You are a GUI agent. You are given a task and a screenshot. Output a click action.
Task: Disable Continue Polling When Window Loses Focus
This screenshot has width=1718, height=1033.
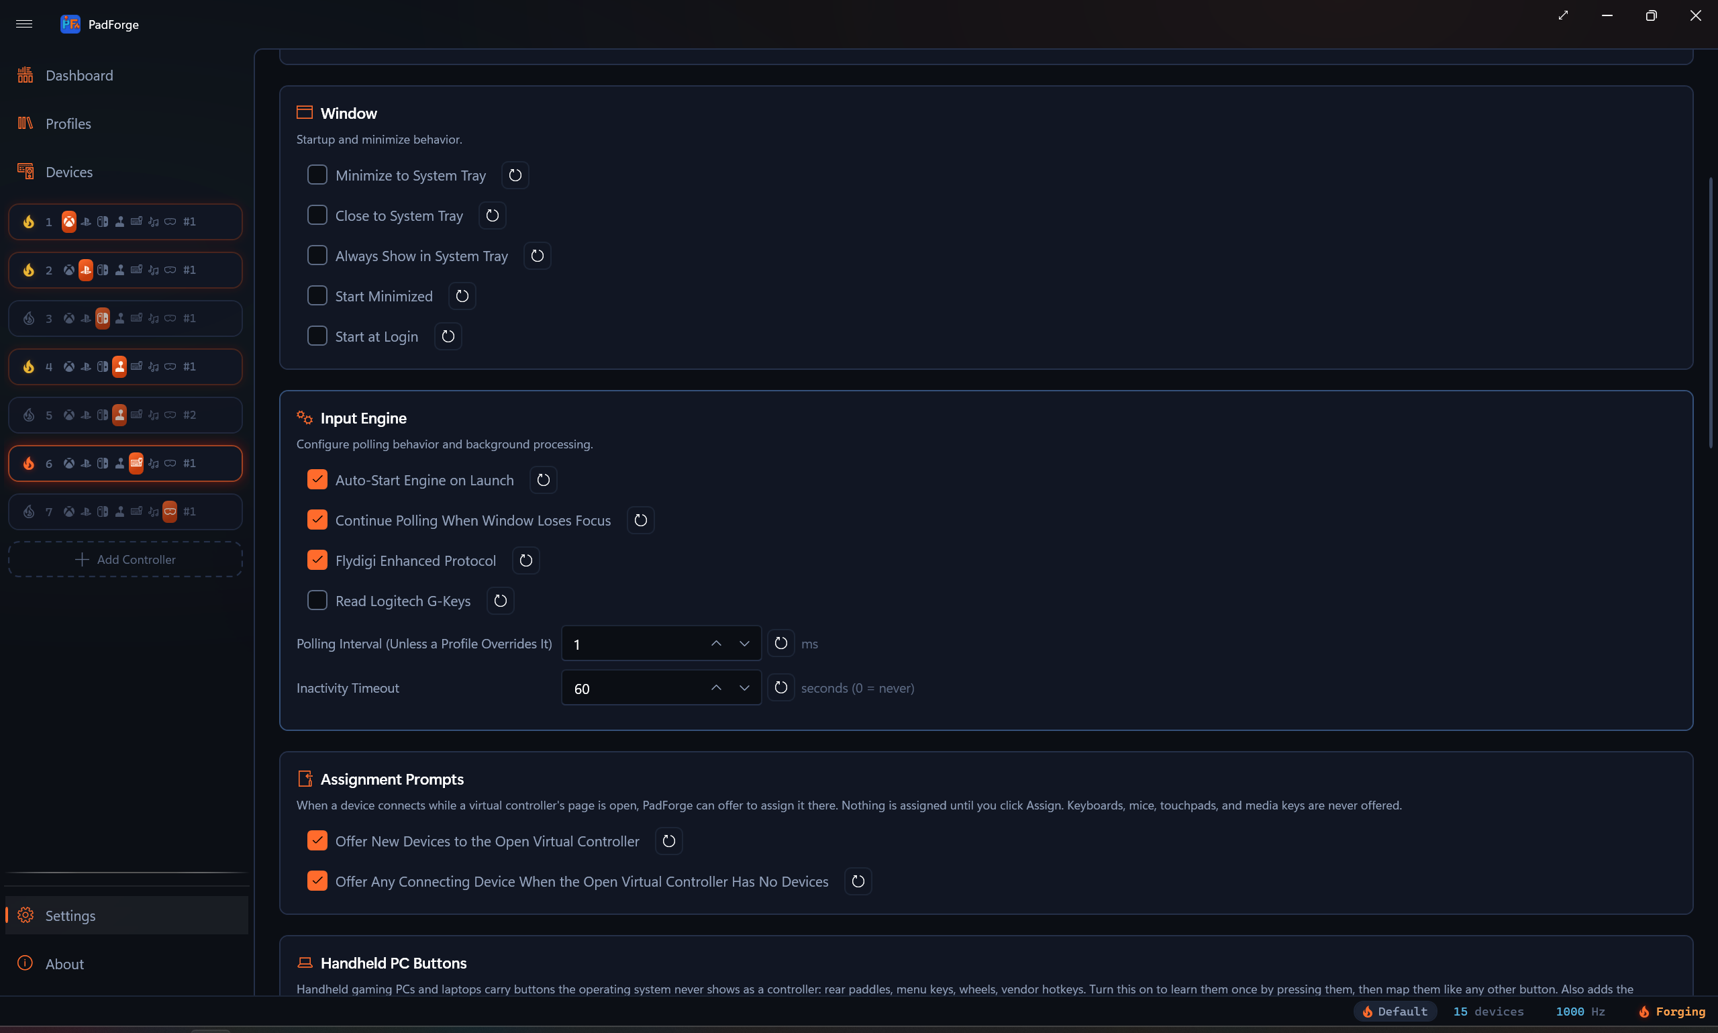[x=317, y=520]
